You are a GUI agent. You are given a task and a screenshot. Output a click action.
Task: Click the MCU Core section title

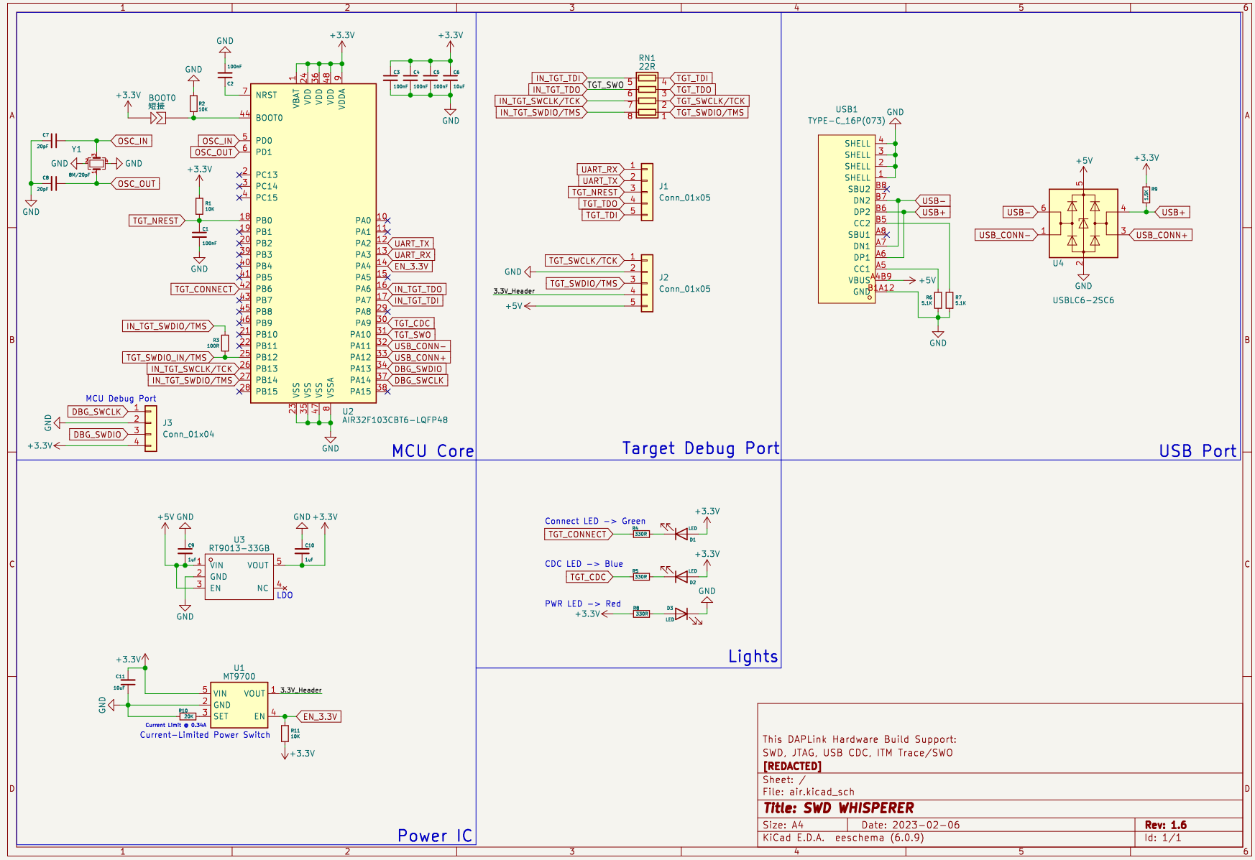point(433,451)
